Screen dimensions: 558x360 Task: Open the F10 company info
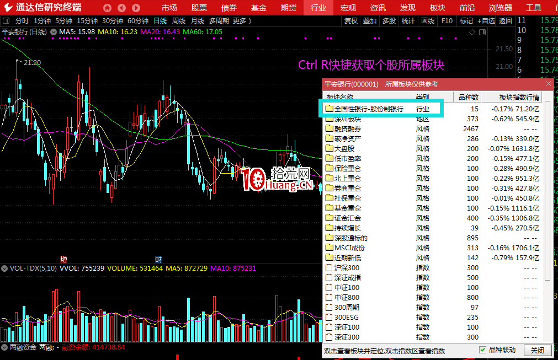447,21
